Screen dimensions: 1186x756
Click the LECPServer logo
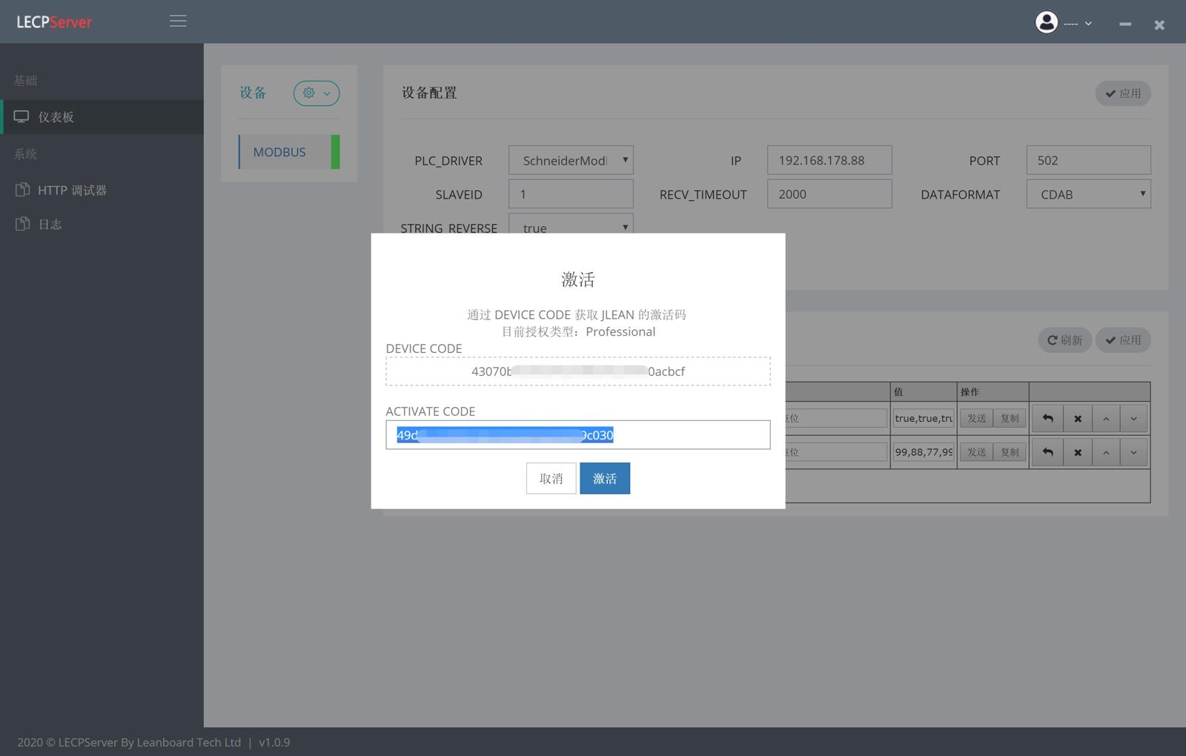(54, 22)
